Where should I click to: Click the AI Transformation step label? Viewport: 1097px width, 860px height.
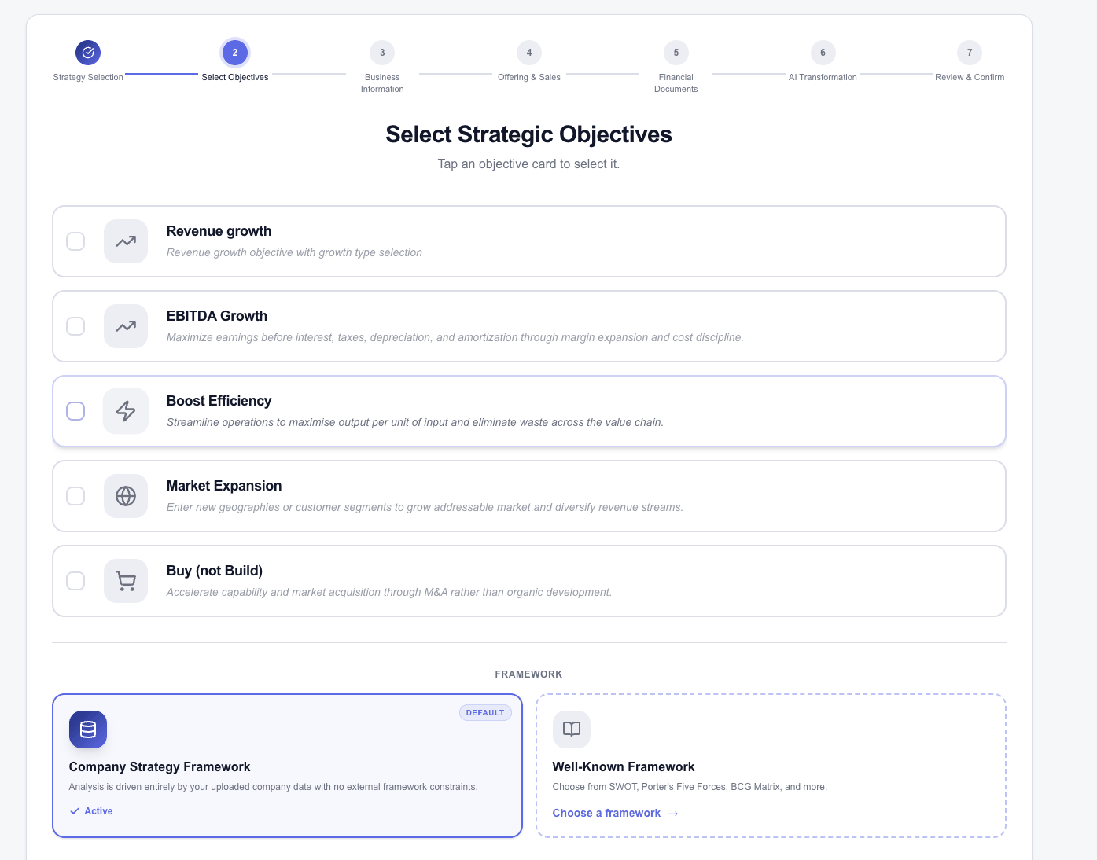(x=823, y=77)
